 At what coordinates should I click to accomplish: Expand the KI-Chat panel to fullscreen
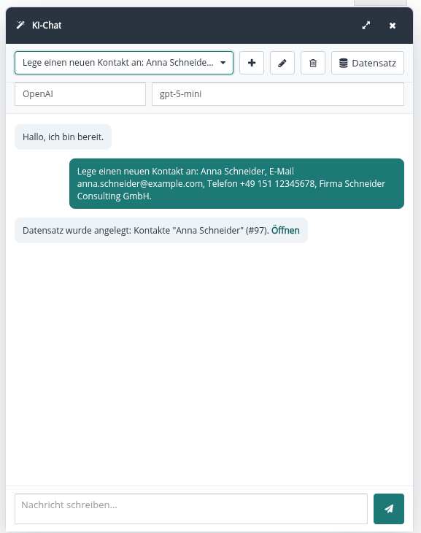pos(366,26)
